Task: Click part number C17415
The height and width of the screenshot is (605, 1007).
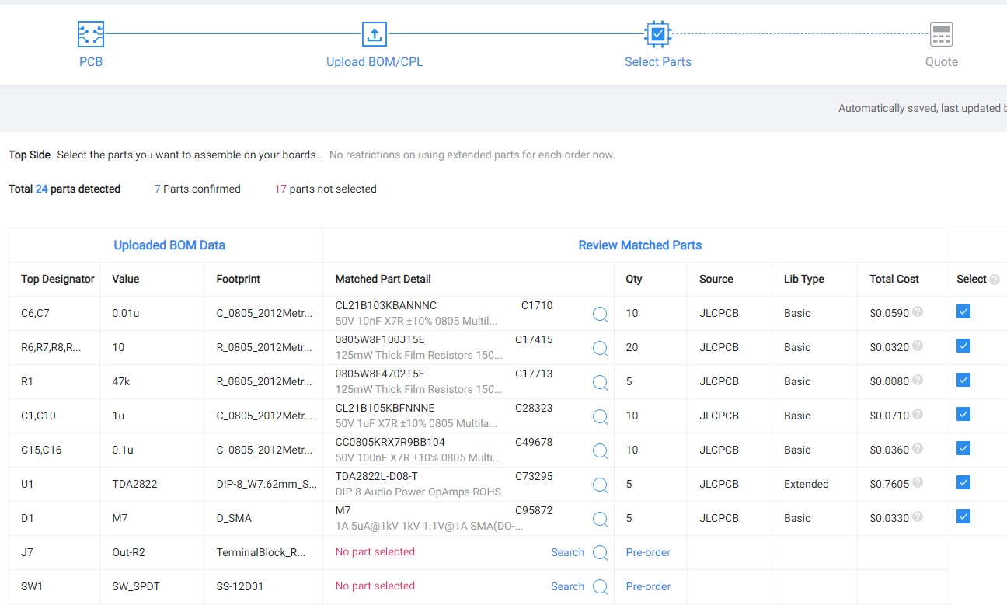Action: tap(534, 339)
